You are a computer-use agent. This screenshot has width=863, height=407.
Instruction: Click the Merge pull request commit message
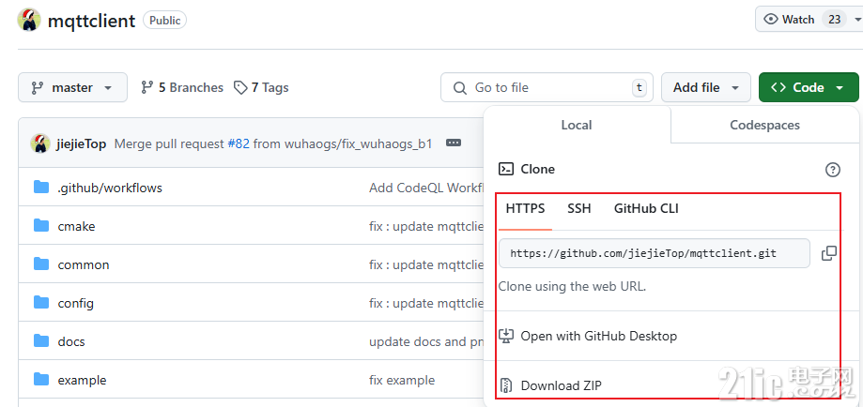pos(273,143)
